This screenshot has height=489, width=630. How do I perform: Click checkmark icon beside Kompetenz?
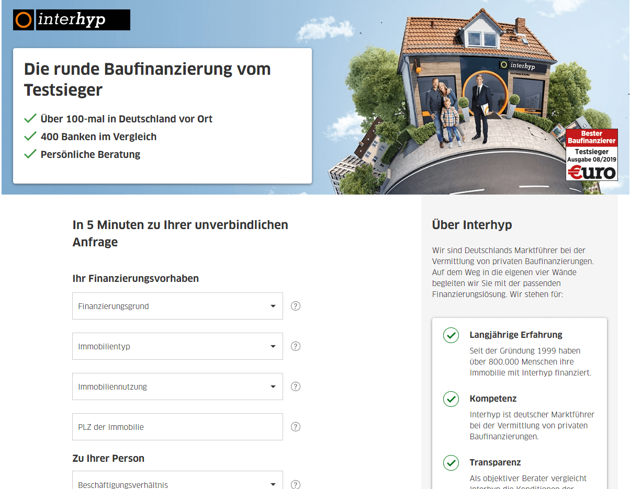click(x=451, y=399)
